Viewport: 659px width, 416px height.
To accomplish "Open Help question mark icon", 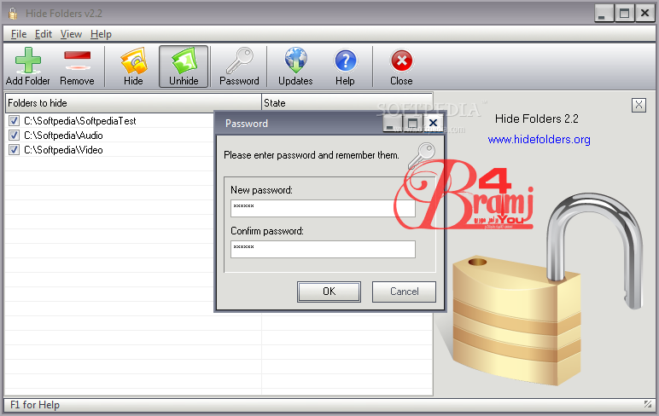I will (345, 62).
